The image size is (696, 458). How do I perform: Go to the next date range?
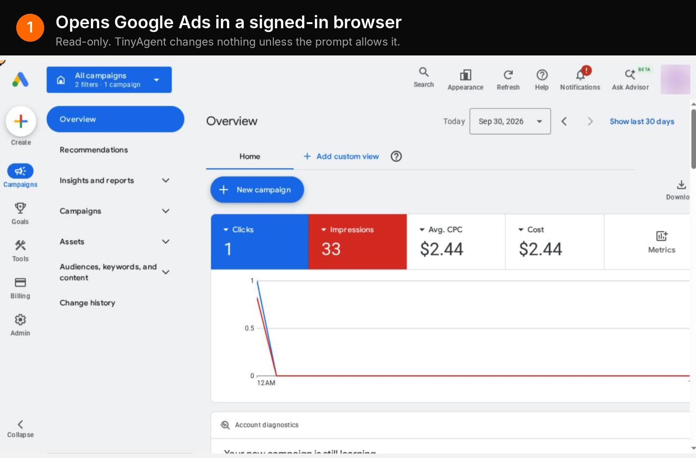pos(590,121)
